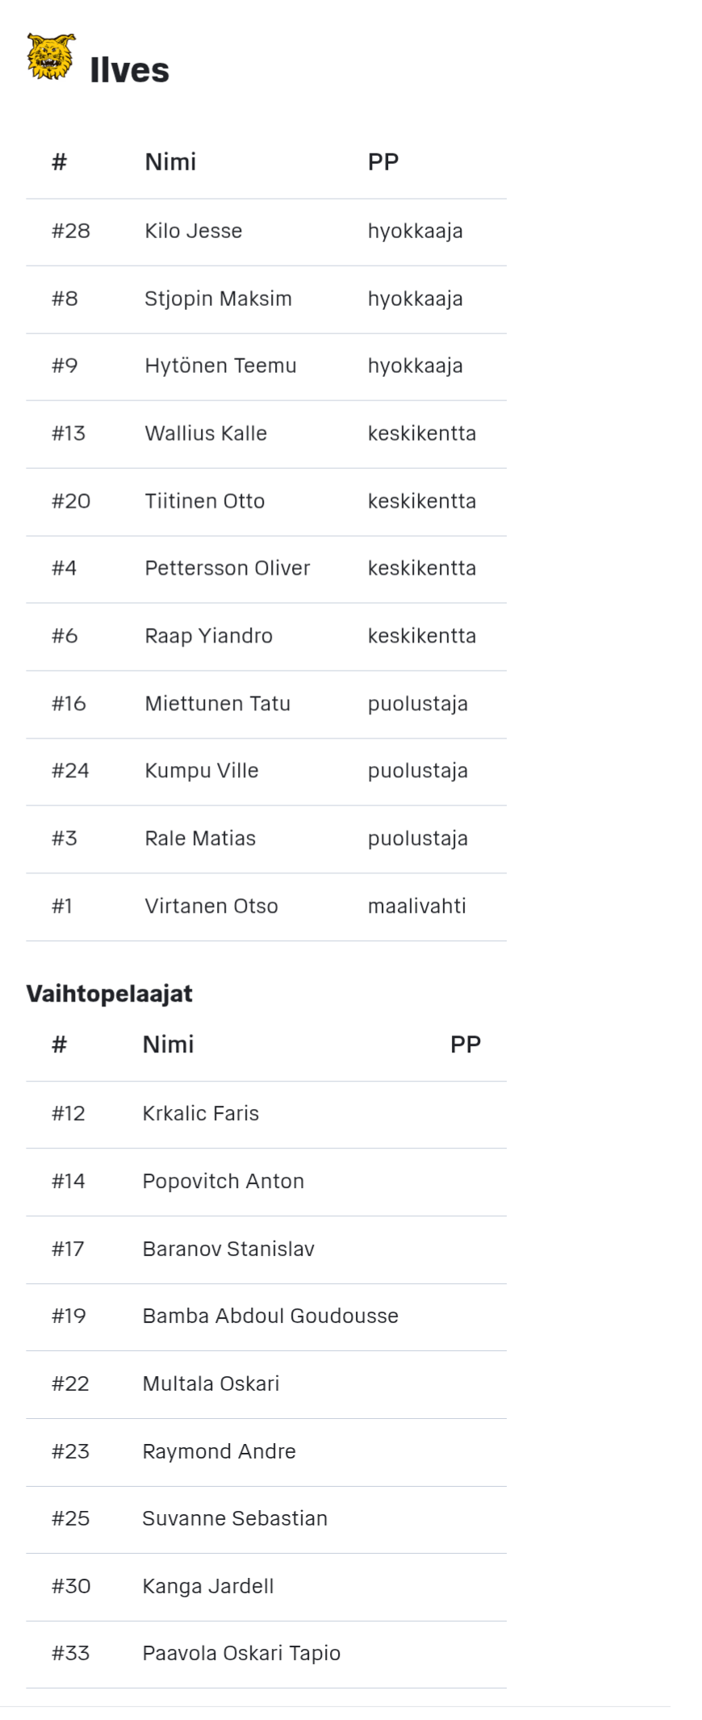The image size is (702, 1720).
Task: Select player Kilo Jesse
Action: [194, 232]
